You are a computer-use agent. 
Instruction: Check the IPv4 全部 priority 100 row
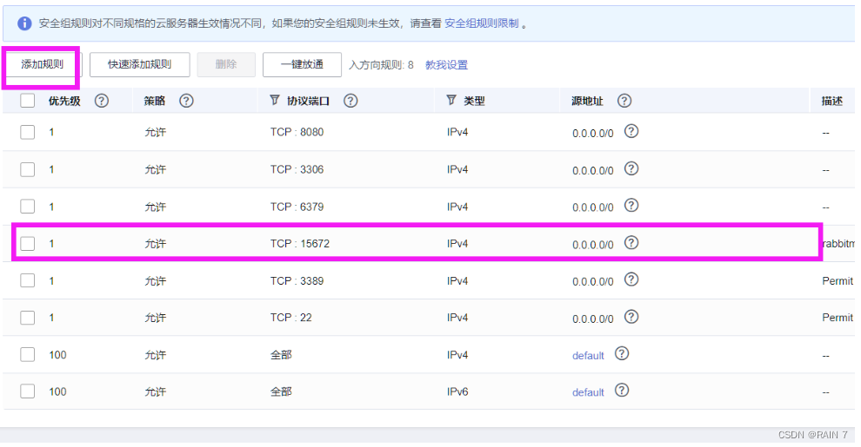point(28,354)
